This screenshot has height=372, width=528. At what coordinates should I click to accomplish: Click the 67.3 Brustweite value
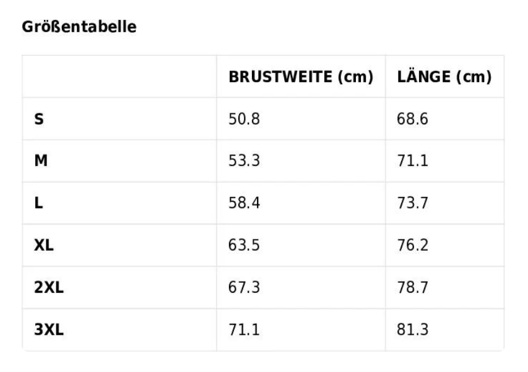click(x=245, y=288)
